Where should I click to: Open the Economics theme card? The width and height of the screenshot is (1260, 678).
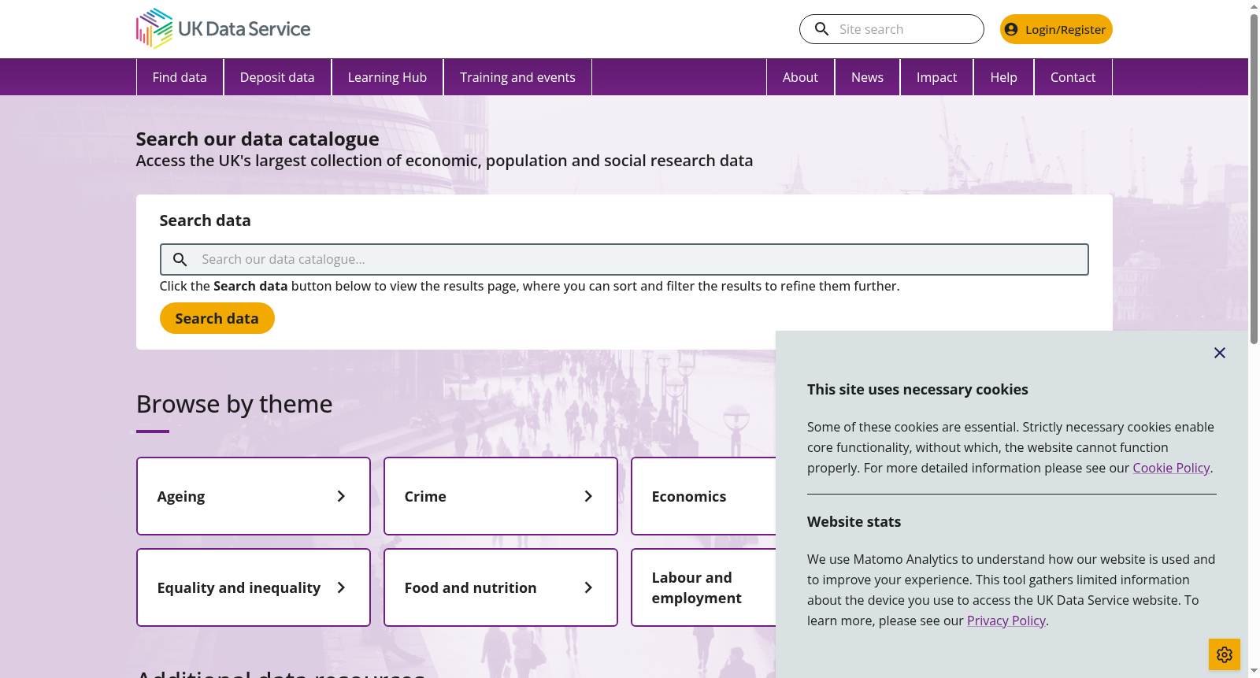(x=704, y=496)
